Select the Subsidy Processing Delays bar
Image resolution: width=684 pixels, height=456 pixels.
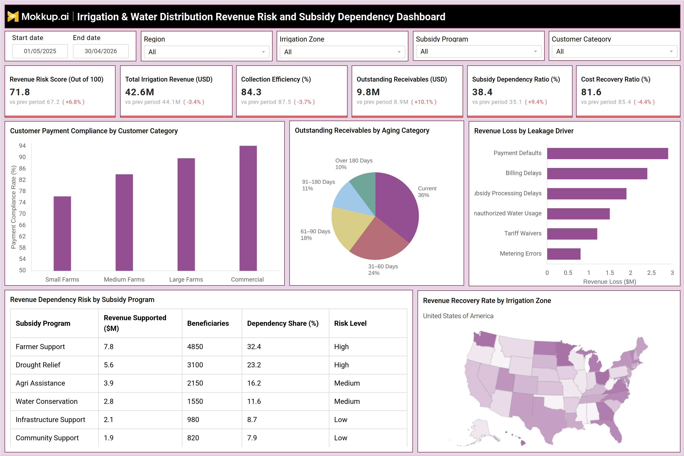pos(586,194)
